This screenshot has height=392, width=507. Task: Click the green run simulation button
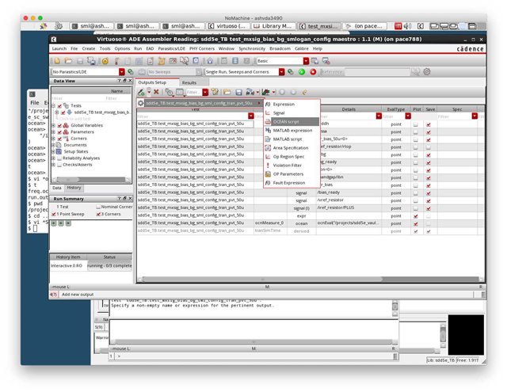coord(302,72)
